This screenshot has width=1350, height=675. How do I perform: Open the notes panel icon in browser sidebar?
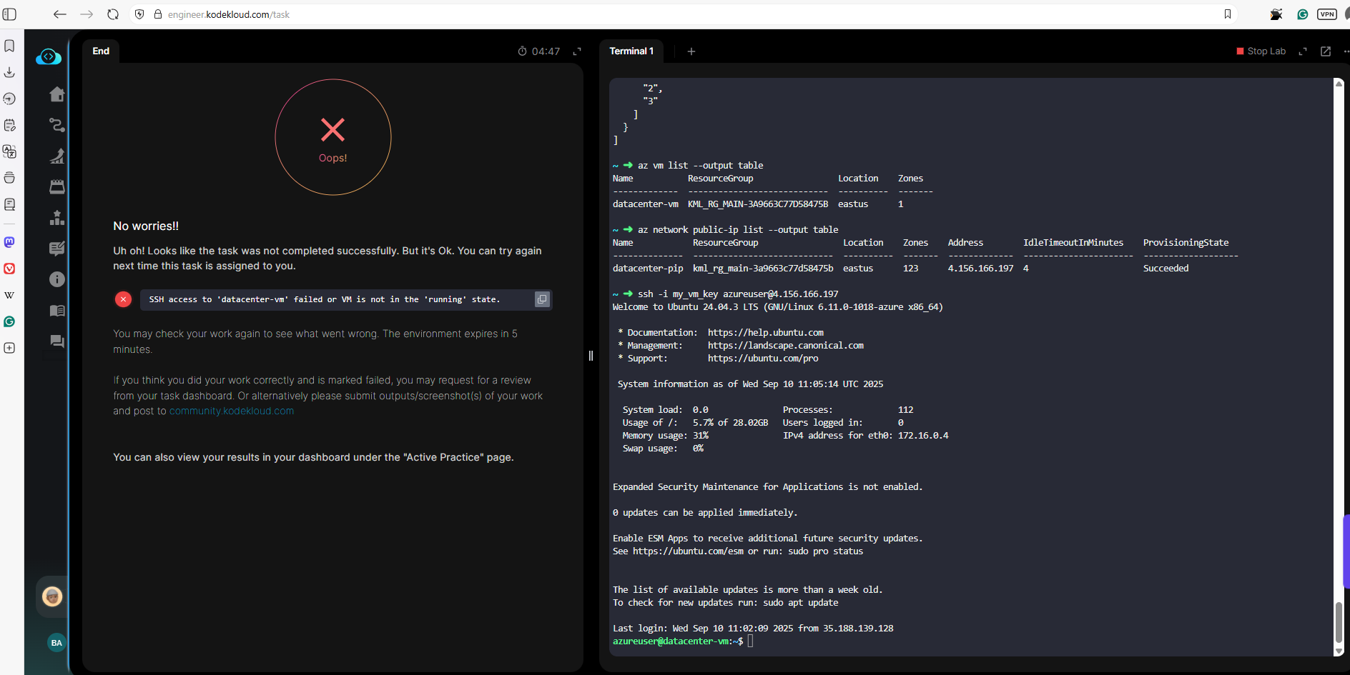pos(9,125)
